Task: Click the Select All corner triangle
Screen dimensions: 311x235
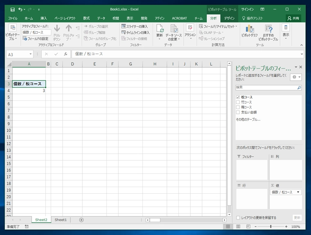Action: point(9,64)
